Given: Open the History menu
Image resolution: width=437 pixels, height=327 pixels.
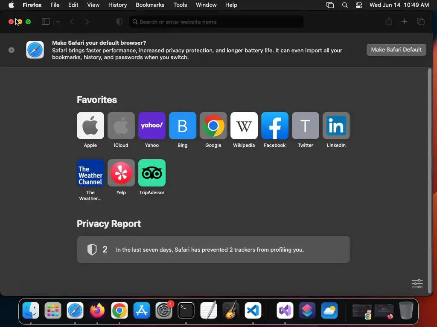Looking at the screenshot, I should [118, 5].
